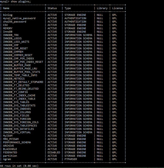
Task: Click the Name column header
Action: click(x=6, y=8)
